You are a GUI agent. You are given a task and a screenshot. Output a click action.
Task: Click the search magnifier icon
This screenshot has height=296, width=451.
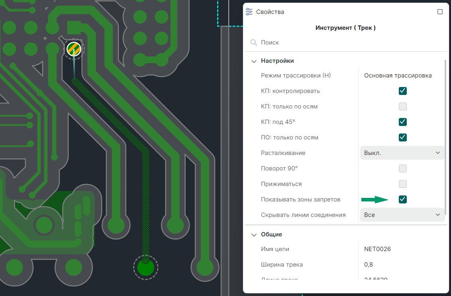253,43
